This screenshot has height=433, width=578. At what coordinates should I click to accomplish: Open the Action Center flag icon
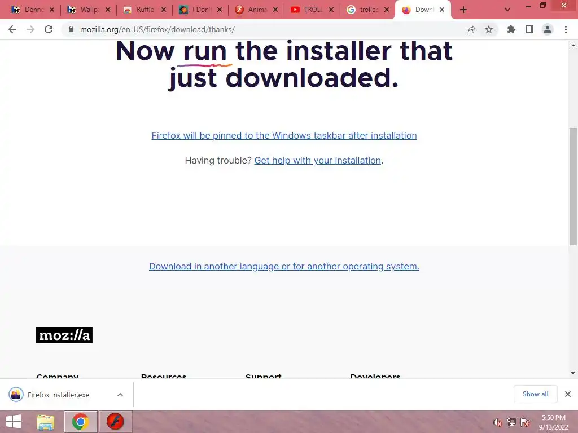525,423
